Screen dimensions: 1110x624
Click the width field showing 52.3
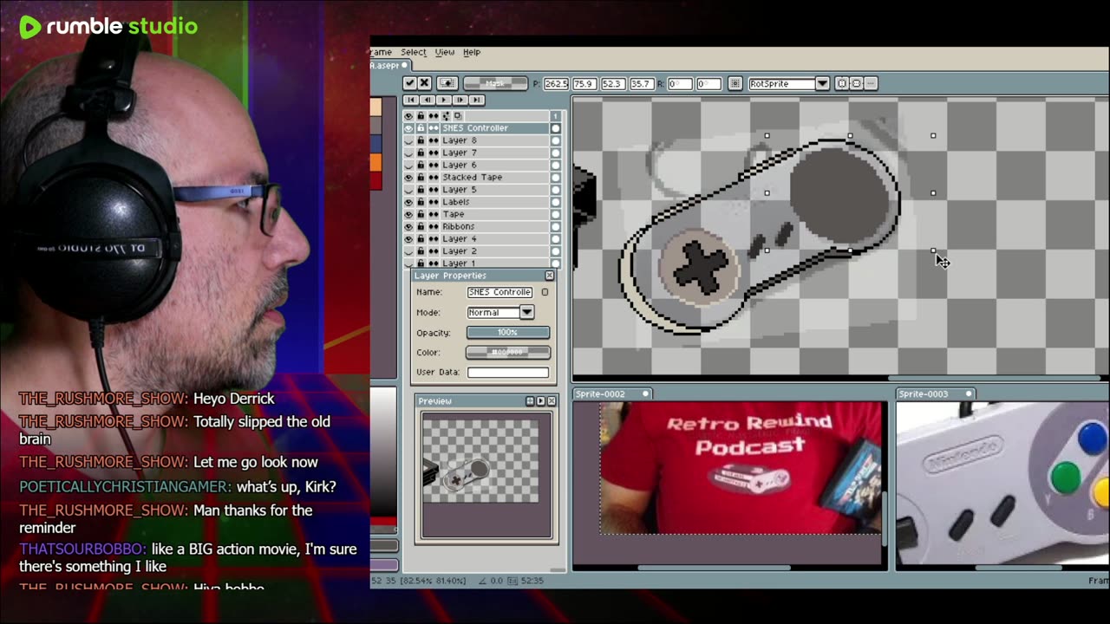[612, 83]
